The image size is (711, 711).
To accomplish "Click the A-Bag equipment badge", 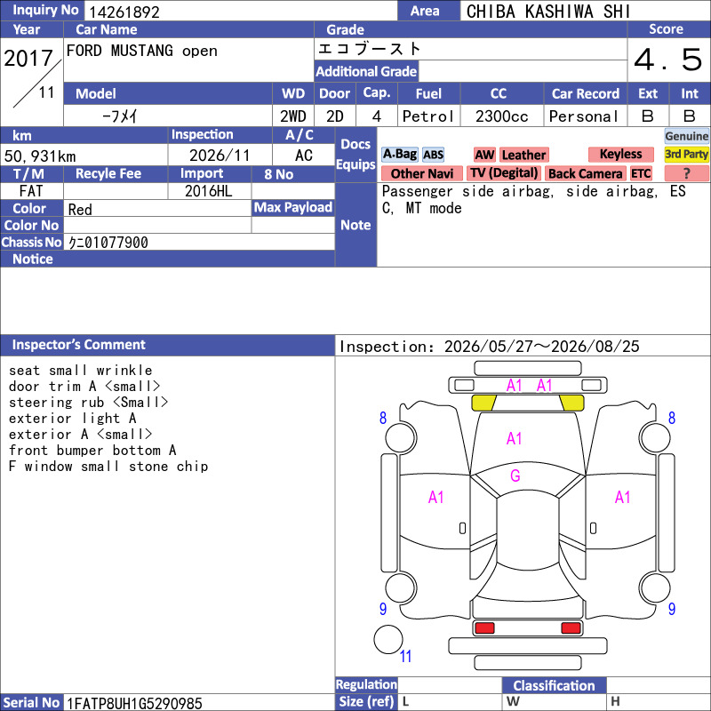I will click(x=399, y=154).
